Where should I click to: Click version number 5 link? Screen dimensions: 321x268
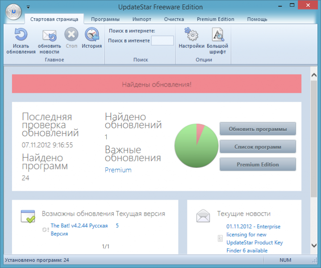coord(117,226)
